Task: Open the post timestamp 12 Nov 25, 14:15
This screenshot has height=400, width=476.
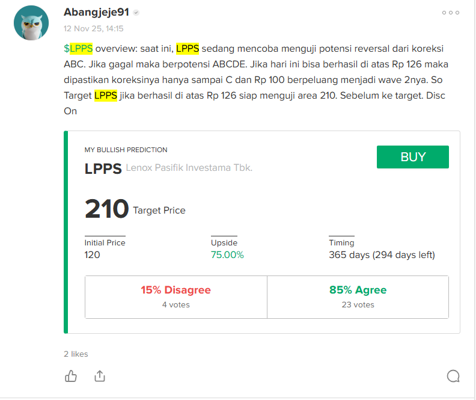Action: tap(94, 28)
